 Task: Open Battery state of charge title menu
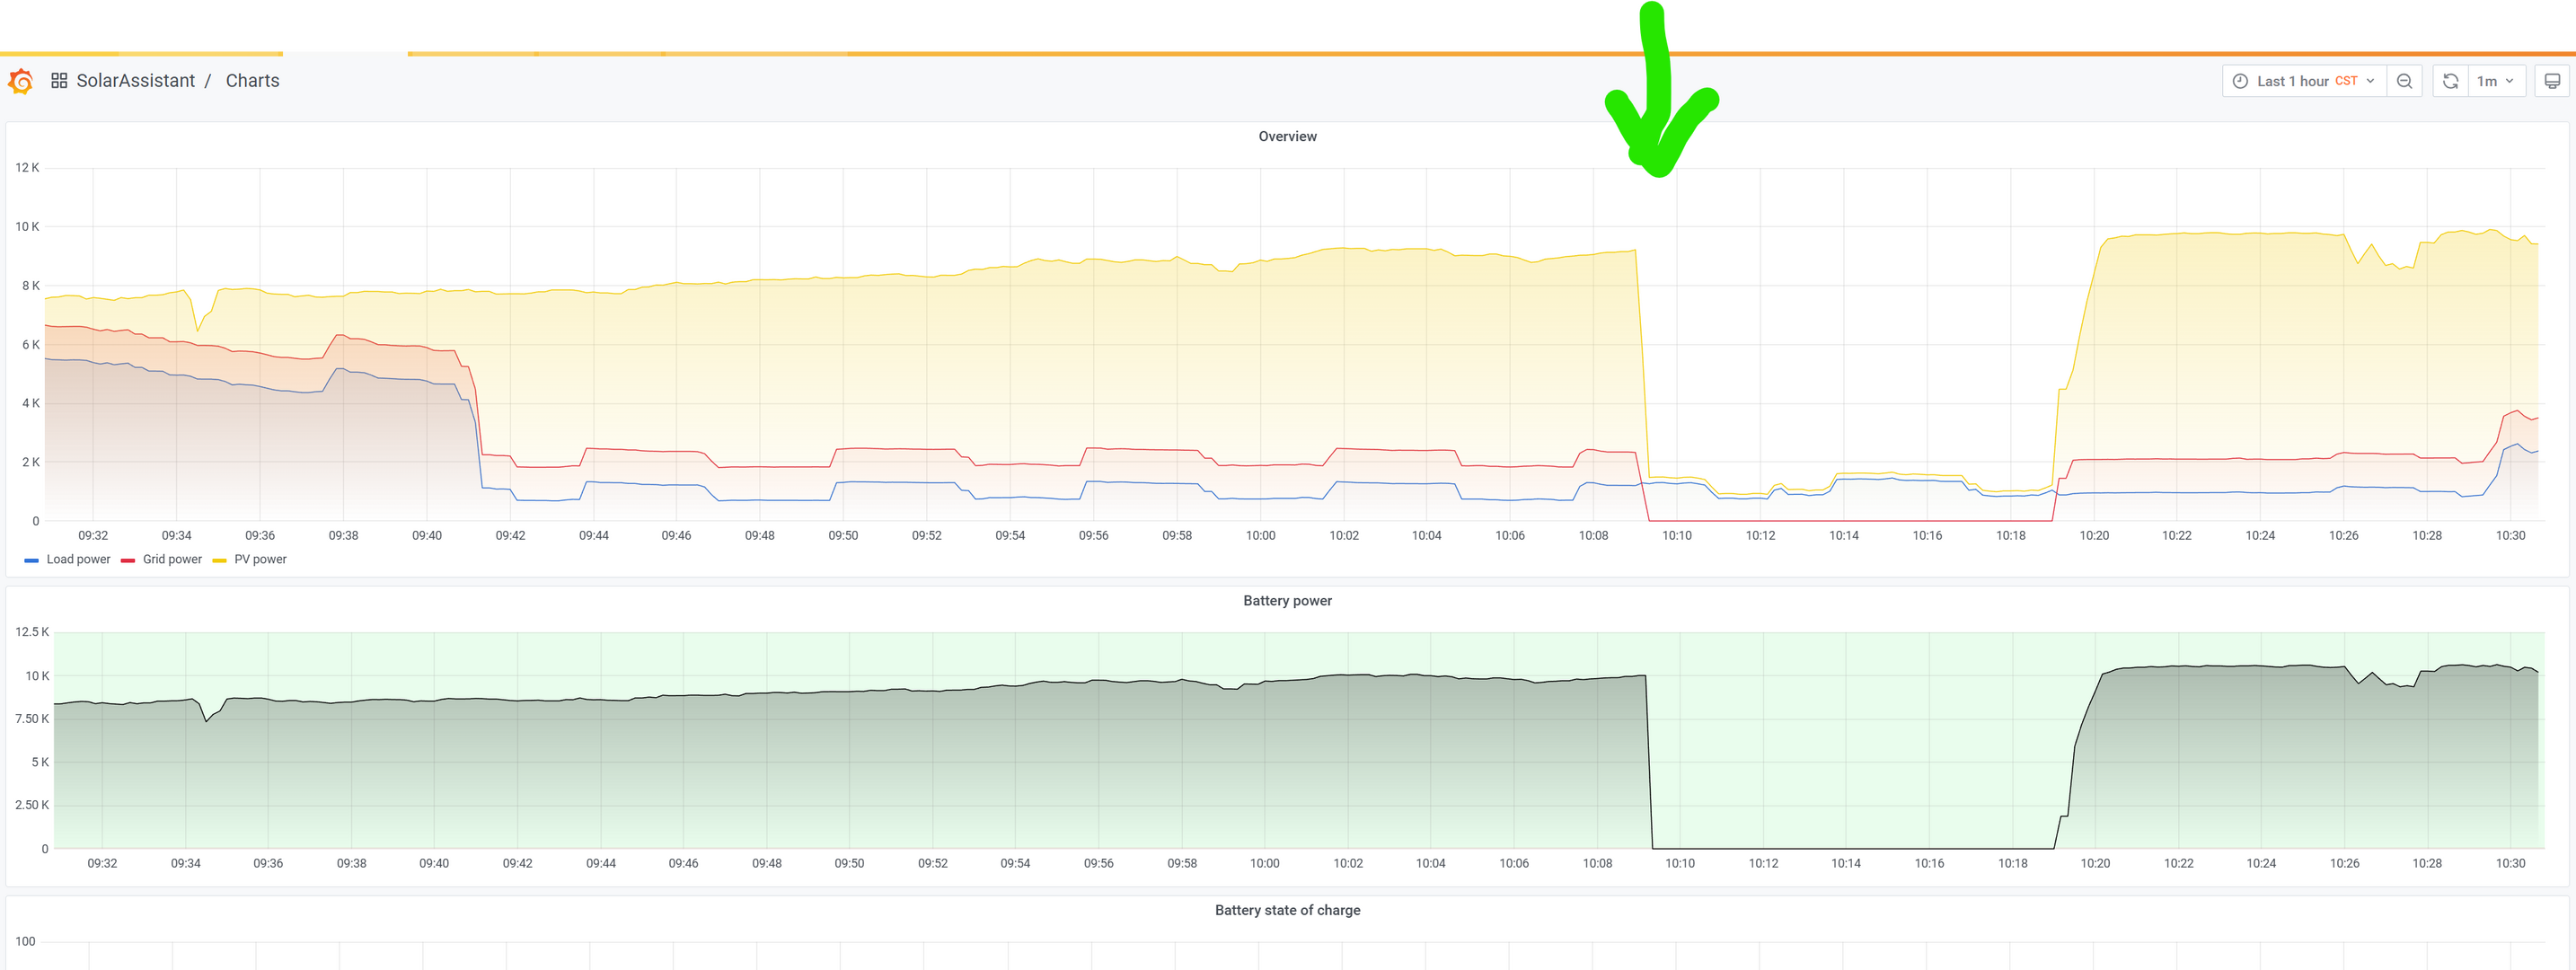tap(1287, 910)
